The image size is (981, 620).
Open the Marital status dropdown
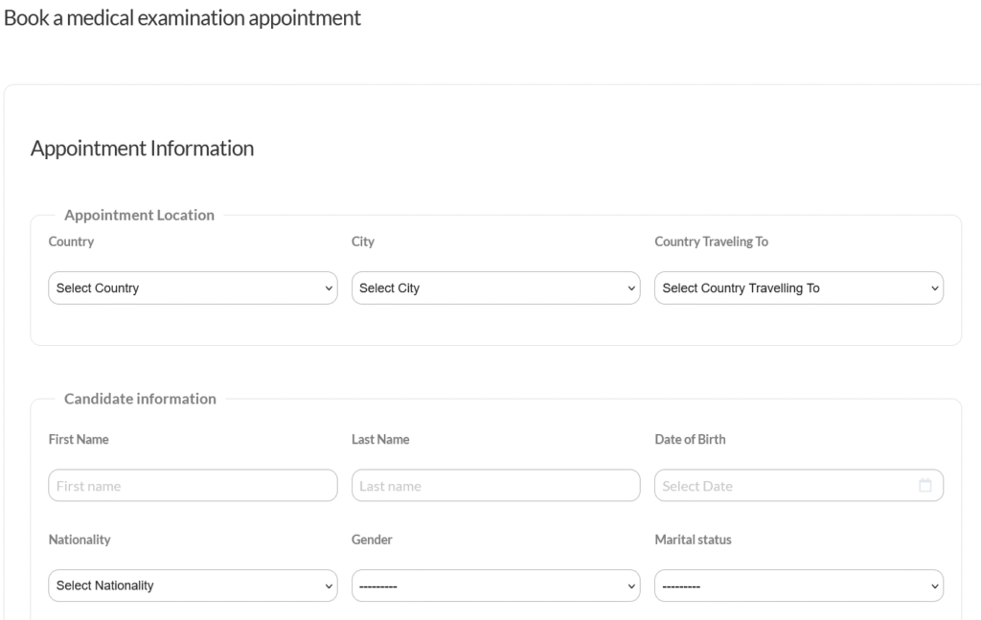pyautogui.click(x=798, y=586)
